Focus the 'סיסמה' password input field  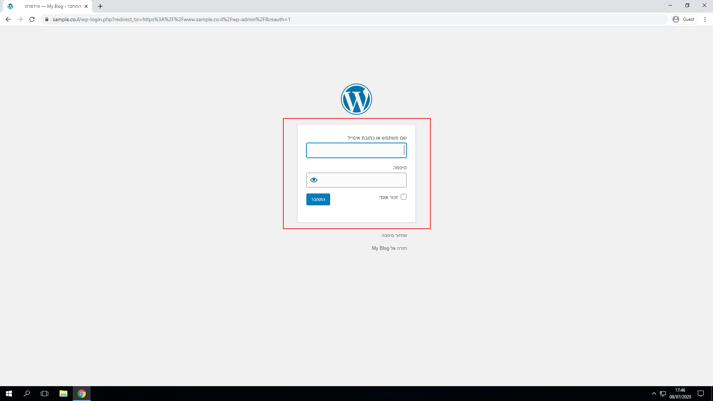(x=356, y=180)
